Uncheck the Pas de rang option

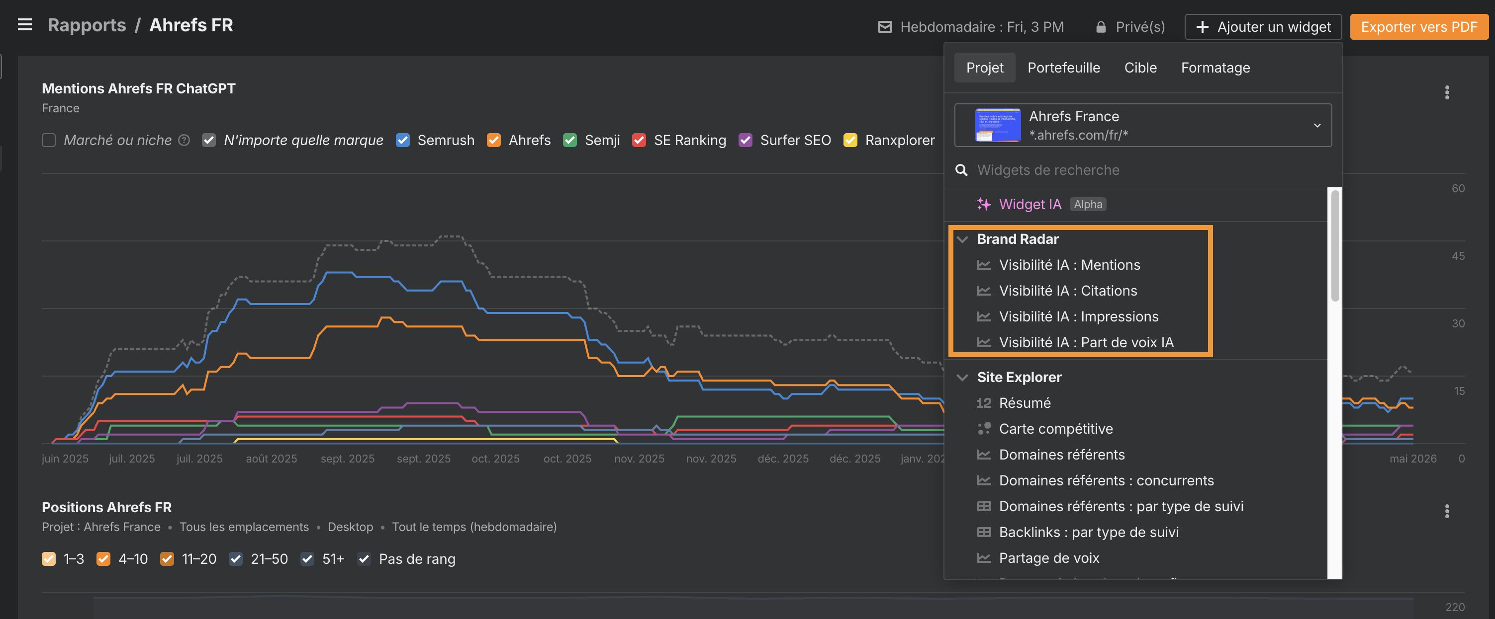coord(364,559)
